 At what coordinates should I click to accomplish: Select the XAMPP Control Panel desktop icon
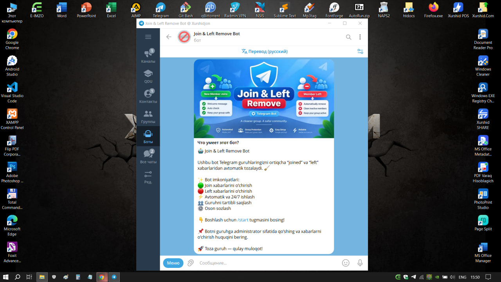tap(12, 119)
